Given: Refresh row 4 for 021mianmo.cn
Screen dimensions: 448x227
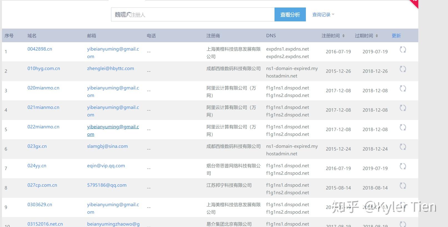Looking at the screenshot, I should 403,108.
